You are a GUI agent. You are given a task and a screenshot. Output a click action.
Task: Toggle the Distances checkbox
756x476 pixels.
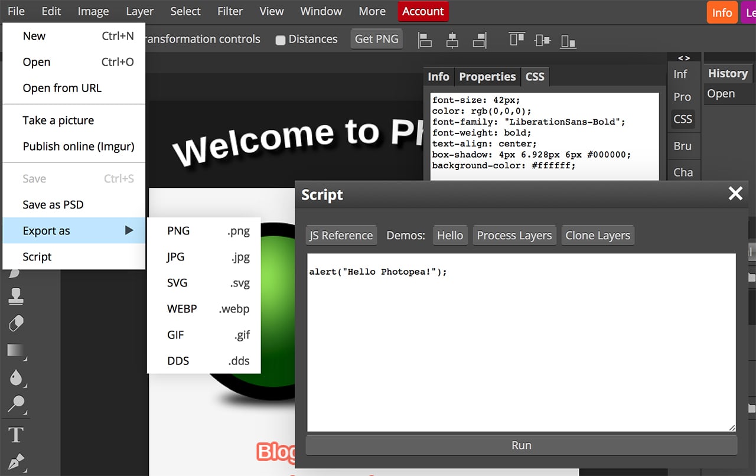(281, 39)
